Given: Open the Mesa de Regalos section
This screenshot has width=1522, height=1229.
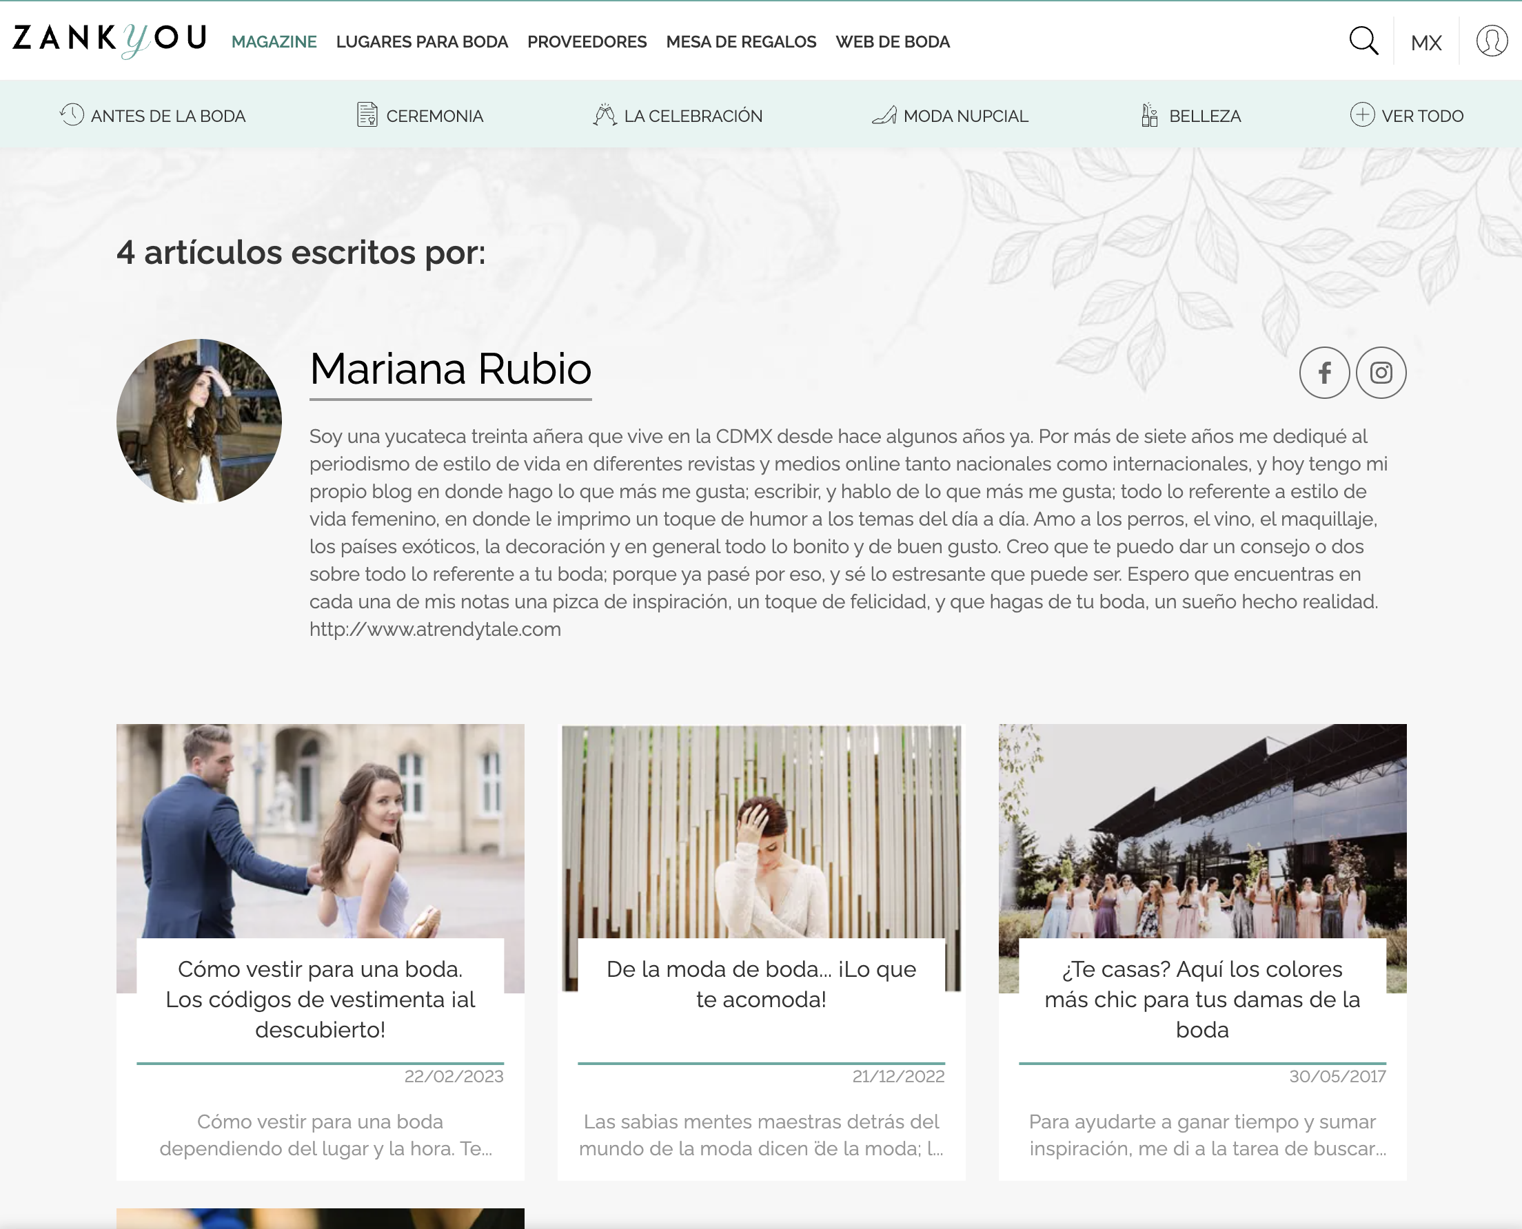Looking at the screenshot, I should (740, 42).
